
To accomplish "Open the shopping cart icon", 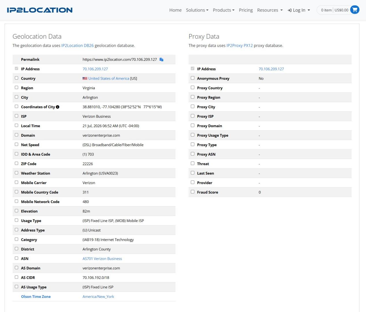I will pyautogui.click(x=355, y=10).
